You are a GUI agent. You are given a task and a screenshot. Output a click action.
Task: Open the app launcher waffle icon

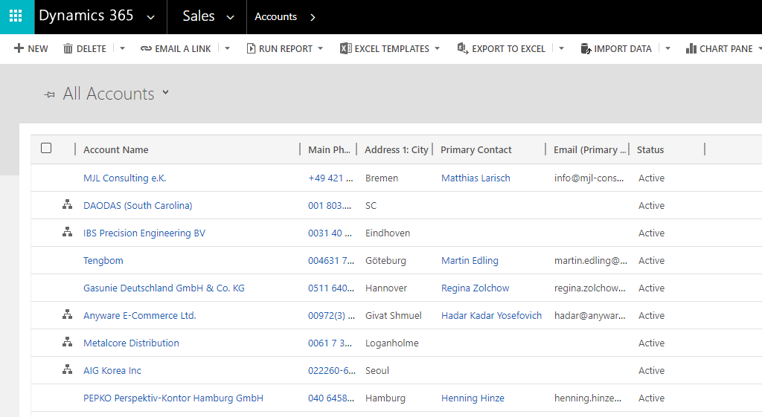(16, 16)
